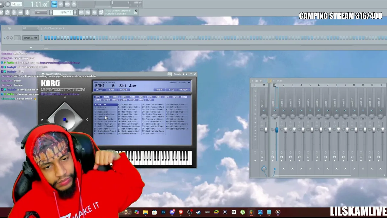
Task: Select the 'Ballerina Bells' performance
Action: tap(129, 107)
